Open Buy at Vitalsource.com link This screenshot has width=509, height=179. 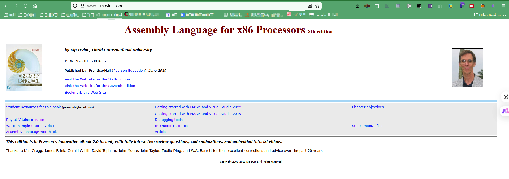pos(26,120)
